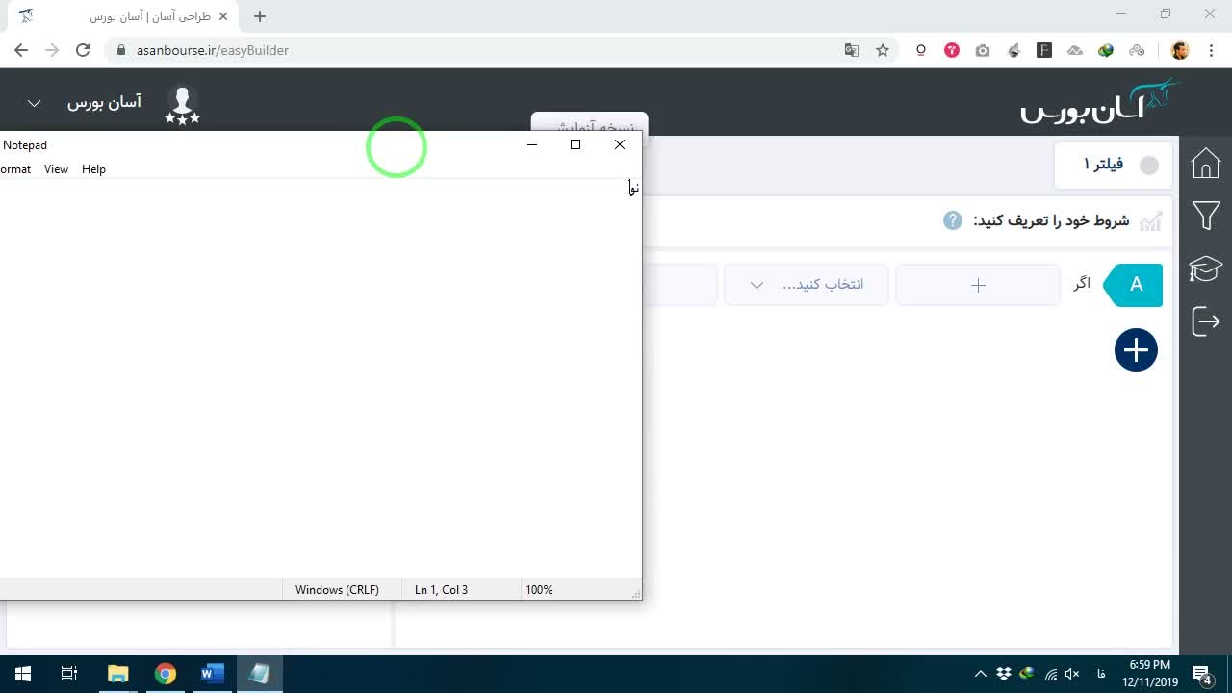This screenshot has height=693, width=1232.
Task: Reload the page in Chrome
Action: pyautogui.click(x=83, y=50)
